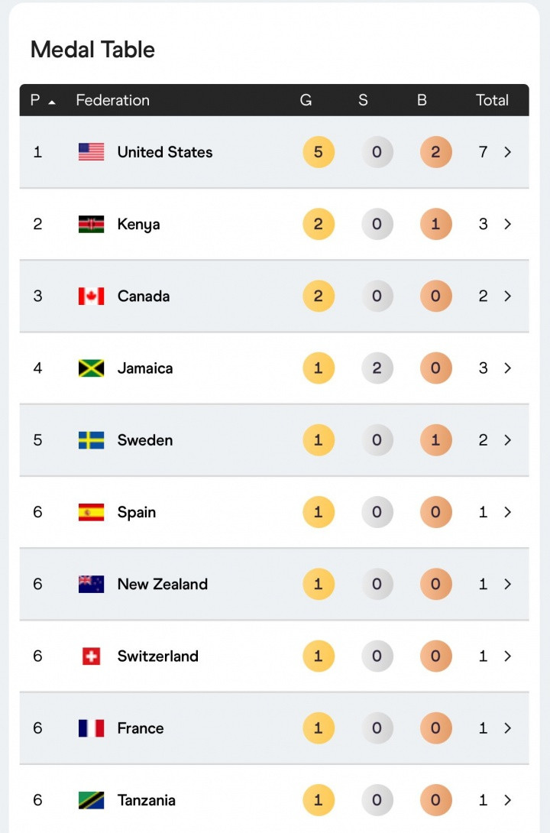The image size is (550, 833).
Task: Click the Kenya flag icon
Action: pos(91,224)
